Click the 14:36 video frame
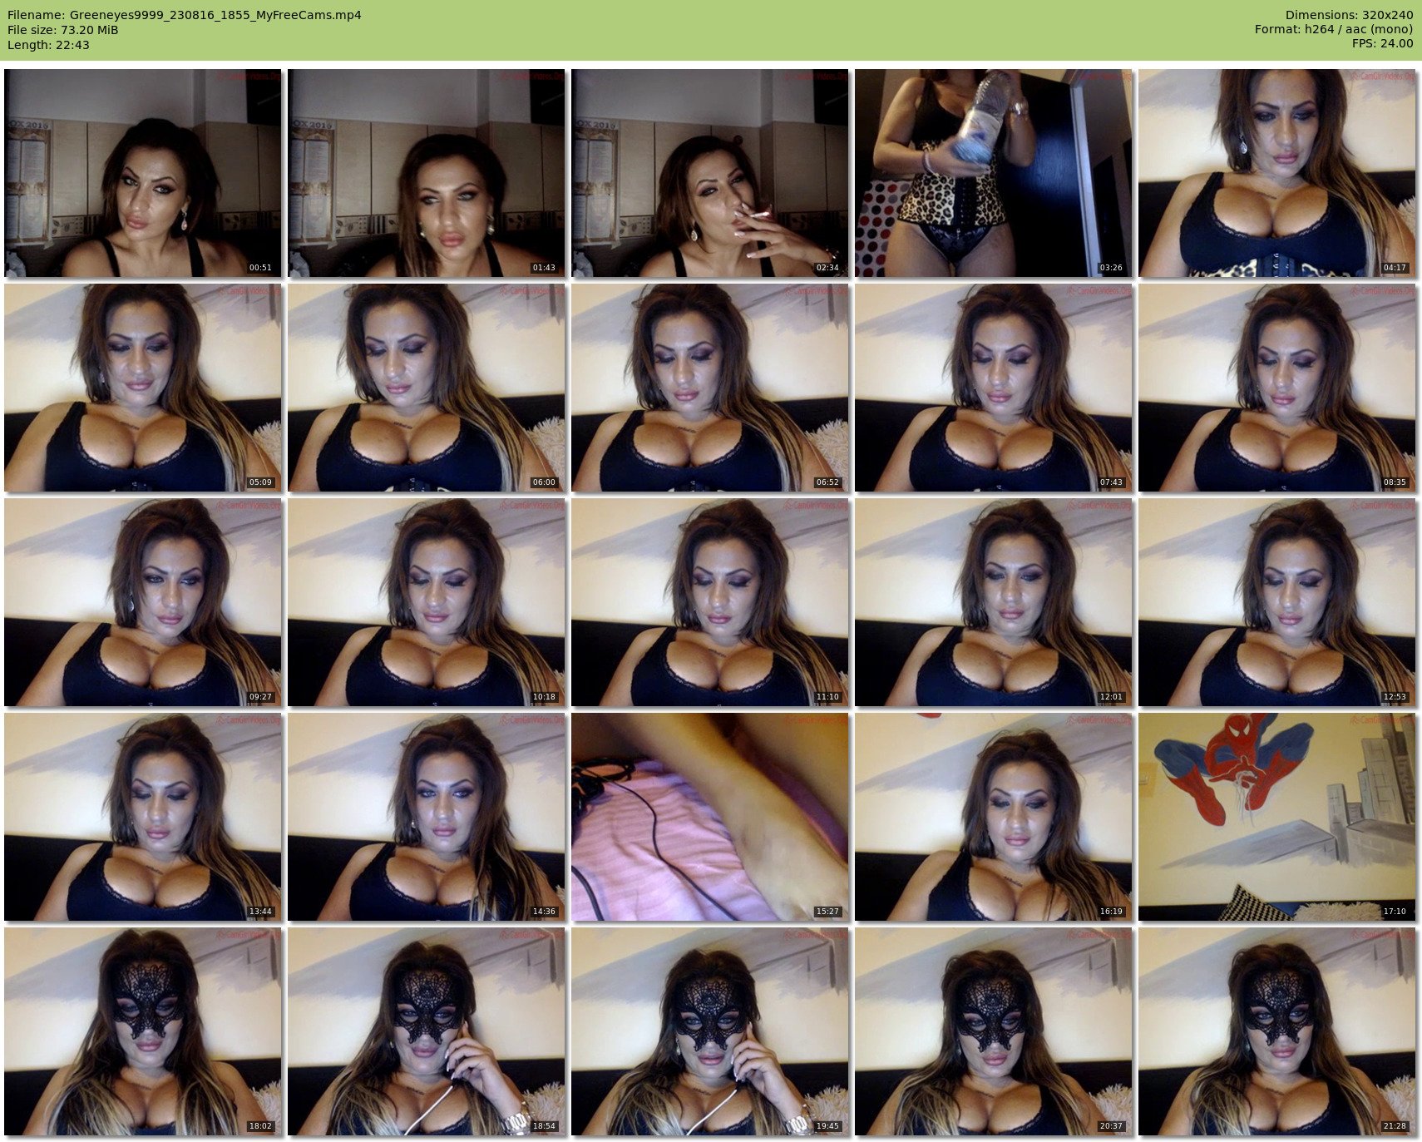The height and width of the screenshot is (1142, 1422). (x=427, y=817)
